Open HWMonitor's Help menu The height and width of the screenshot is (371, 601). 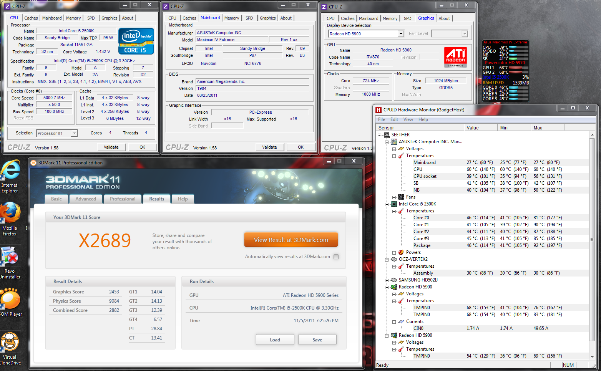423,119
